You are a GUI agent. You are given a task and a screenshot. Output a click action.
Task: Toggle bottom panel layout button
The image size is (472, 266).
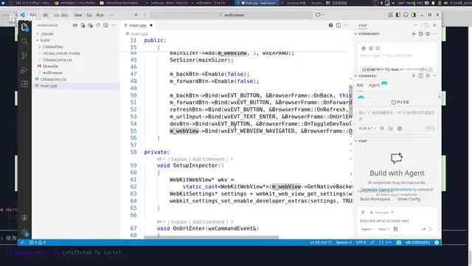tap(406, 15)
